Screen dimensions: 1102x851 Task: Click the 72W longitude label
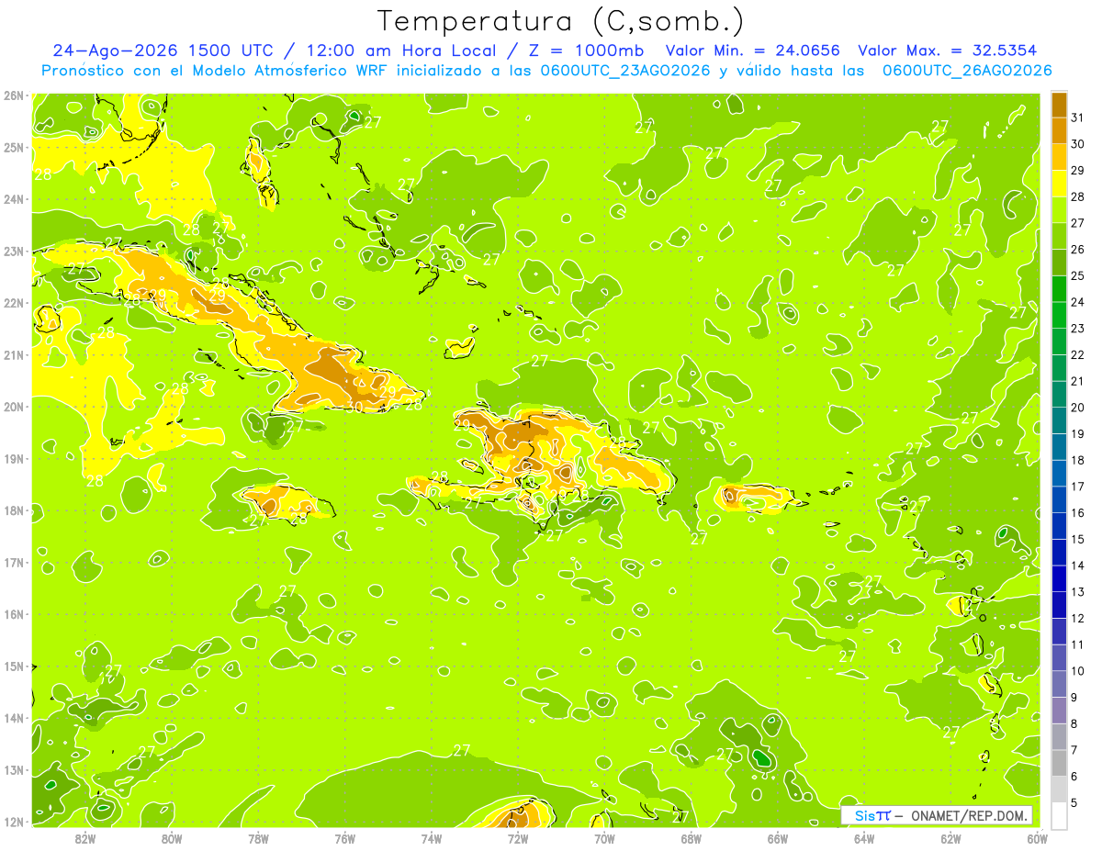(518, 838)
